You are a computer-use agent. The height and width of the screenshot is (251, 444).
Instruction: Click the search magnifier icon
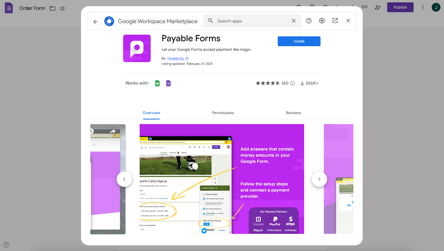211,21
